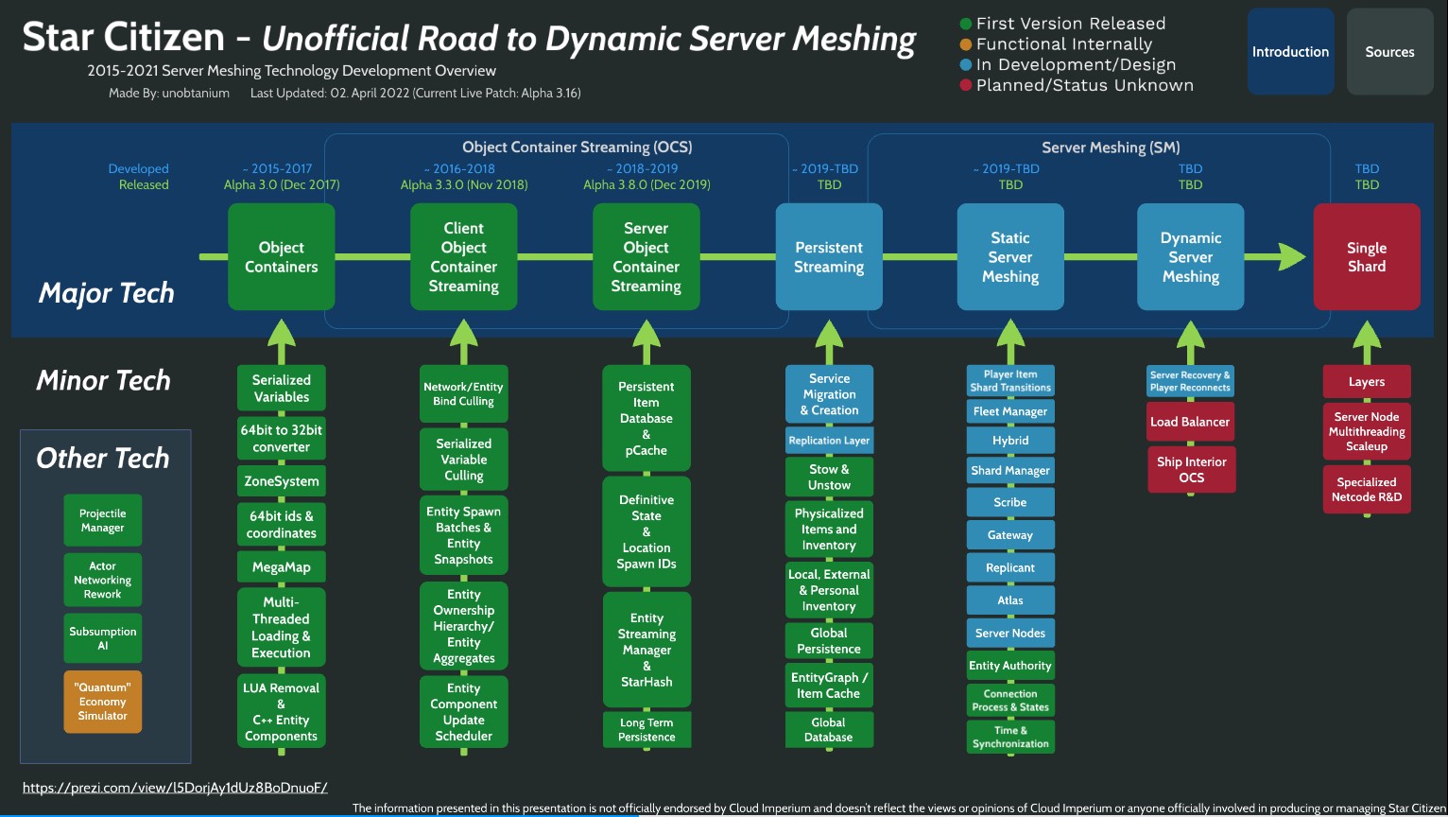1448x817 pixels.
Task: Click the green First Version Released legend dot
Action: coord(965,24)
